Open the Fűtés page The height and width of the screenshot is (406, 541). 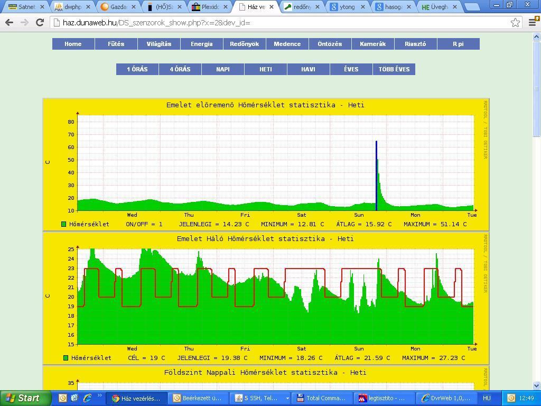point(116,44)
